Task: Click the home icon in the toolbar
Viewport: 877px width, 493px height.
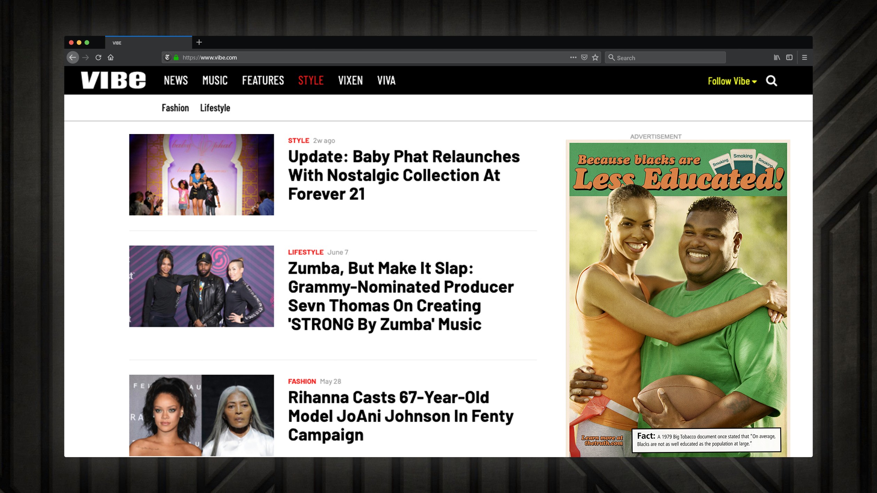Action: (111, 57)
